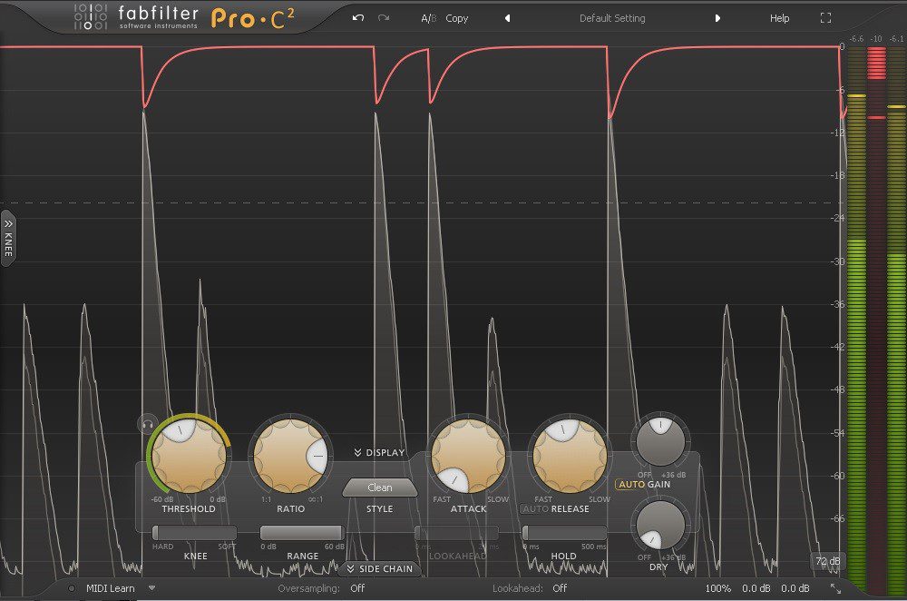Image resolution: width=907 pixels, height=601 pixels.
Task: Click the DRY mix knob
Action: pos(660,525)
